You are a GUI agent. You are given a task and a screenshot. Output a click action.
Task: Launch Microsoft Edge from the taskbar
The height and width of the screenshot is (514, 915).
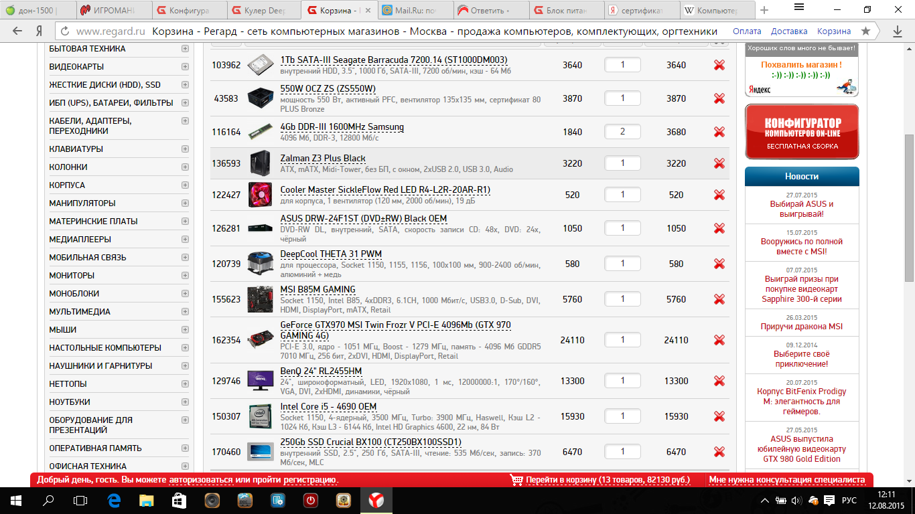point(114,501)
